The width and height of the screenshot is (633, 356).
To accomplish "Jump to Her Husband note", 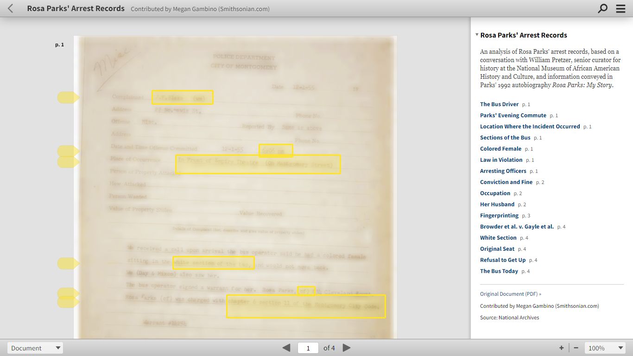I will click(497, 204).
